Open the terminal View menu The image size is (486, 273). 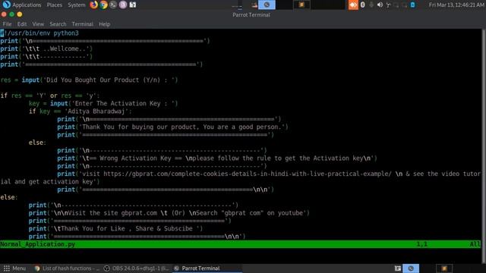click(38, 24)
